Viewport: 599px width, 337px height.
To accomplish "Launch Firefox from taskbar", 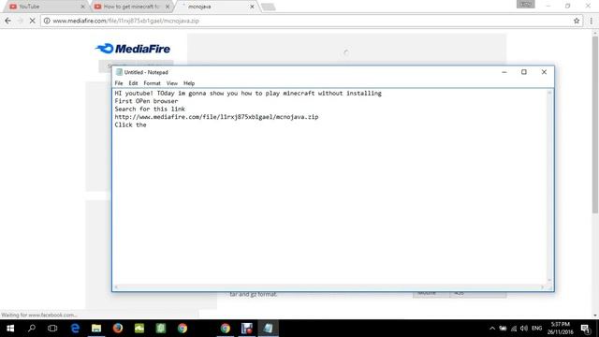I will click(118, 329).
